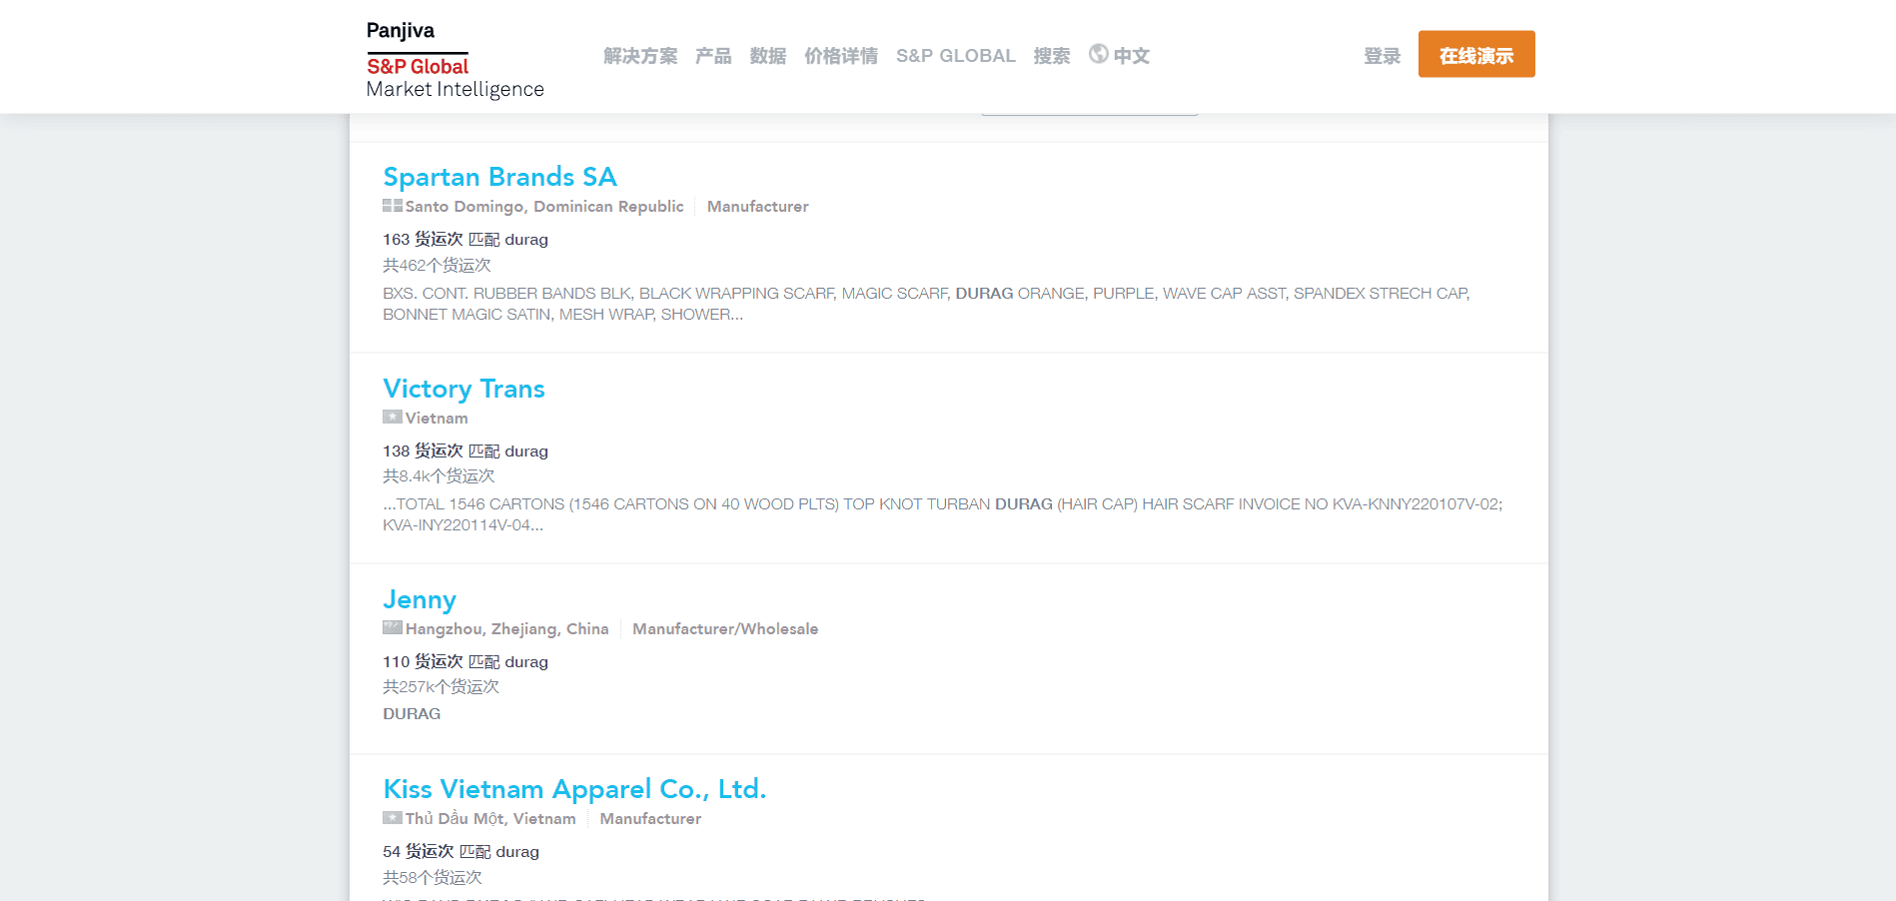Screen dimensions: 1896x901
Task: Click the 登录 login link
Action: [x=1382, y=56]
